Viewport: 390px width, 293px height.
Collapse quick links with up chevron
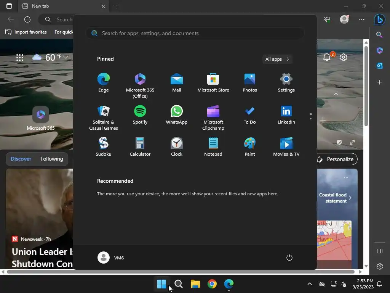(x=336, y=94)
